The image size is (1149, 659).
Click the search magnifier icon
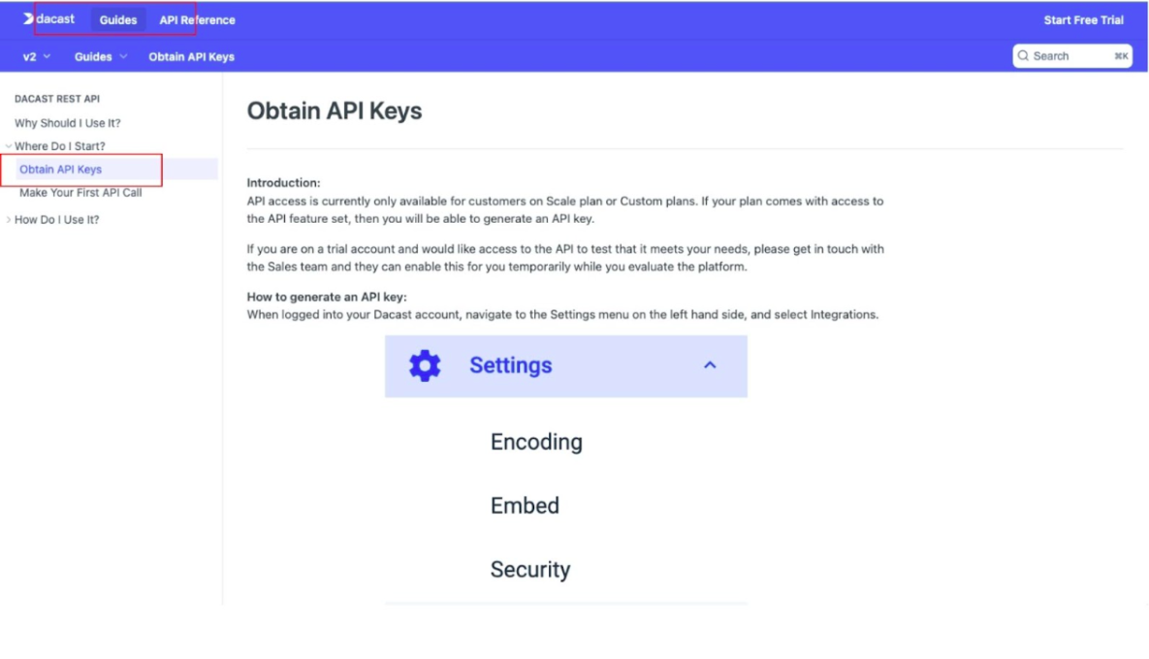1023,55
